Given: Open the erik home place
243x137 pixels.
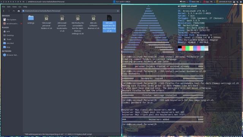Looking at the screenshot, I should point(6,31).
